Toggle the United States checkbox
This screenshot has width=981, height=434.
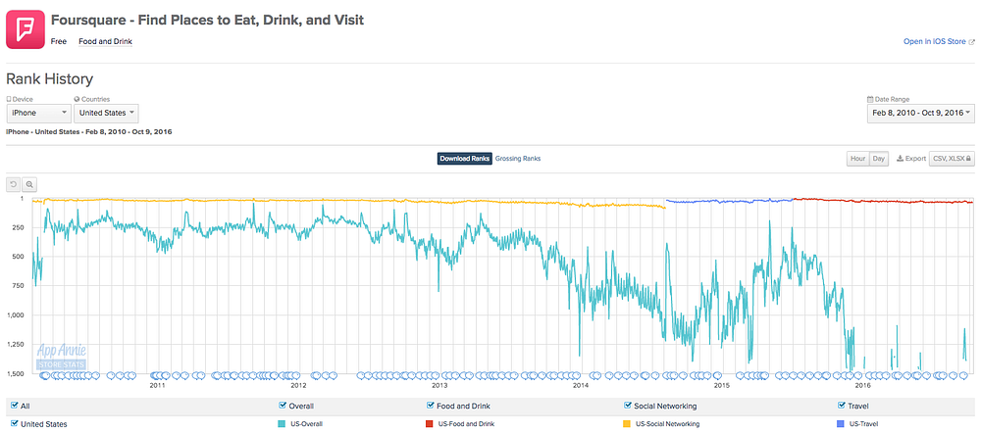(x=15, y=424)
